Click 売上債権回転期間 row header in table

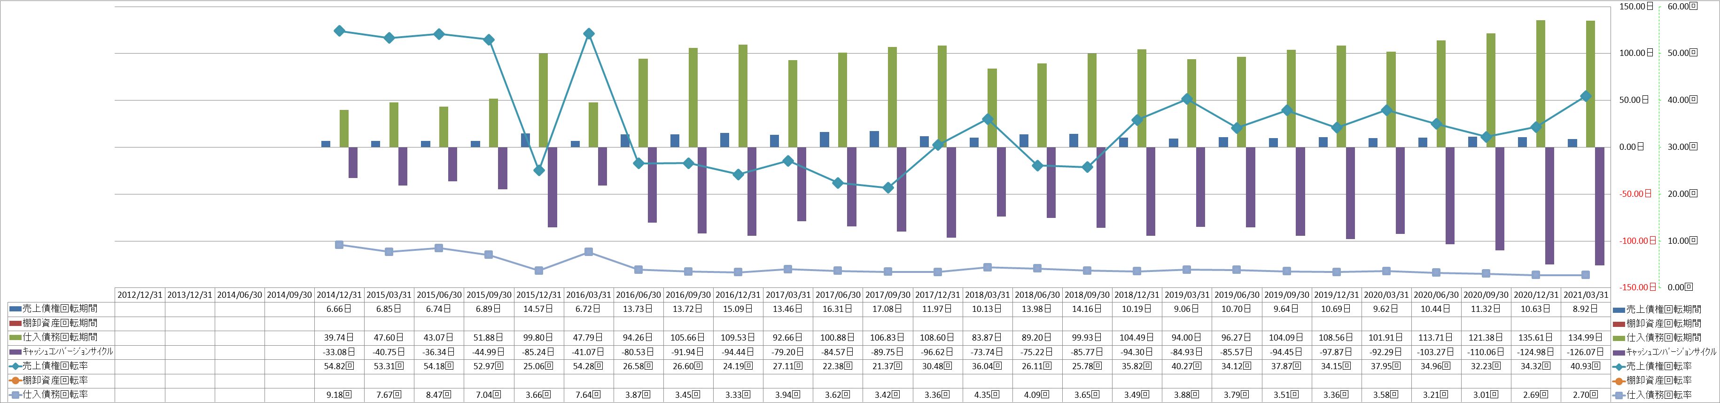click(61, 309)
